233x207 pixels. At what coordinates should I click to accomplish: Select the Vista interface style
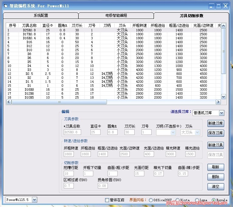178,200
